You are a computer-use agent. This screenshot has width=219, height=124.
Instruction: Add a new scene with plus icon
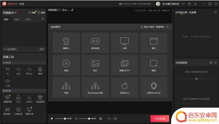[43, 19]
